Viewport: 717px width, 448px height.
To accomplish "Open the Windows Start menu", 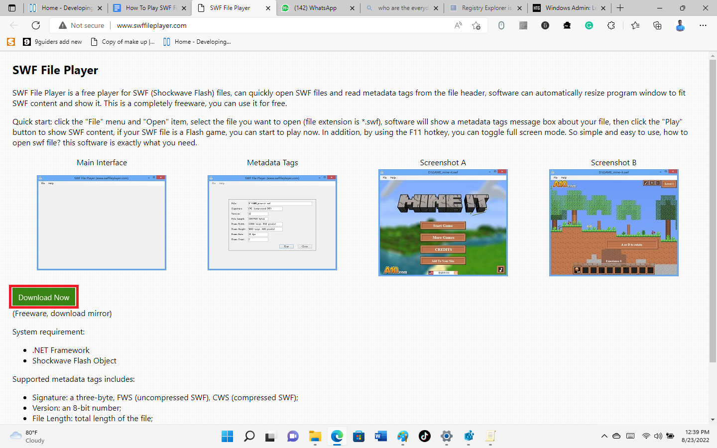I will [228, 437].
